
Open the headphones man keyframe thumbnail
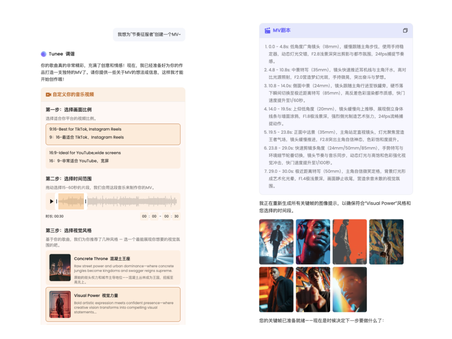[313, 242]
